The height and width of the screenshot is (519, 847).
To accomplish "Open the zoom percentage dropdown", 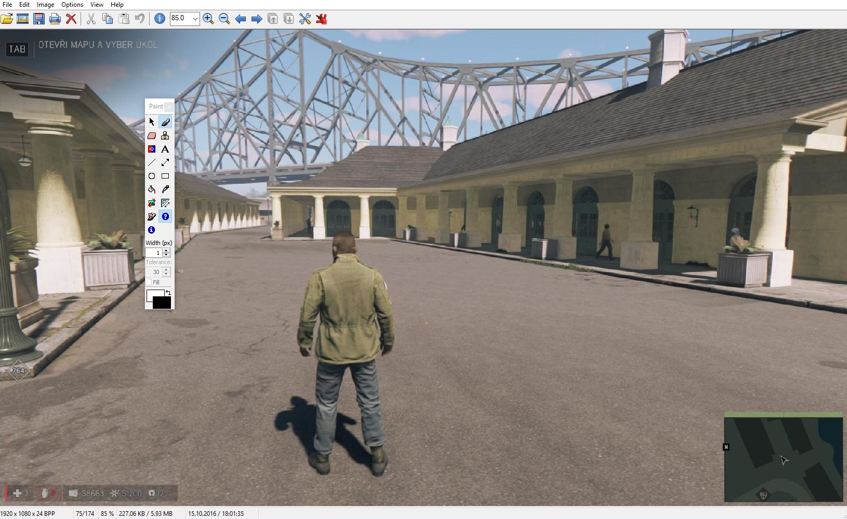I will (195, 19).
